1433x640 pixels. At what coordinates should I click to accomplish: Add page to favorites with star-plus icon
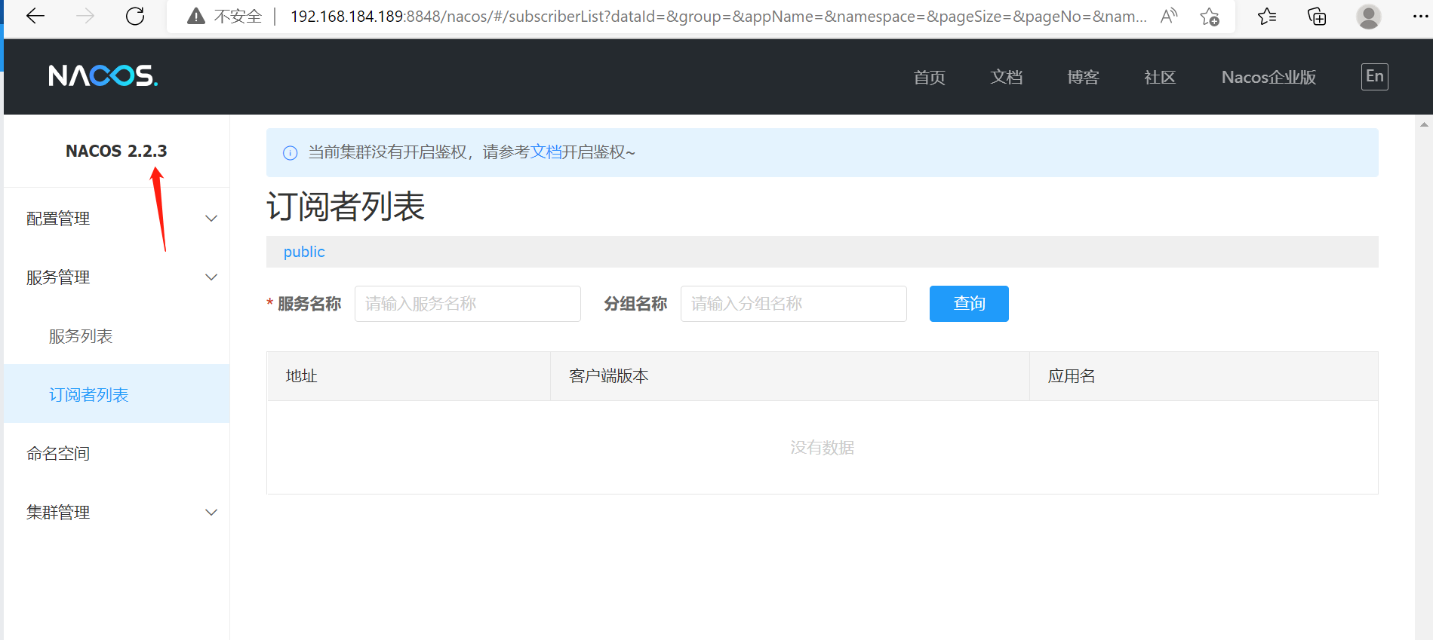coord(1210,16)
